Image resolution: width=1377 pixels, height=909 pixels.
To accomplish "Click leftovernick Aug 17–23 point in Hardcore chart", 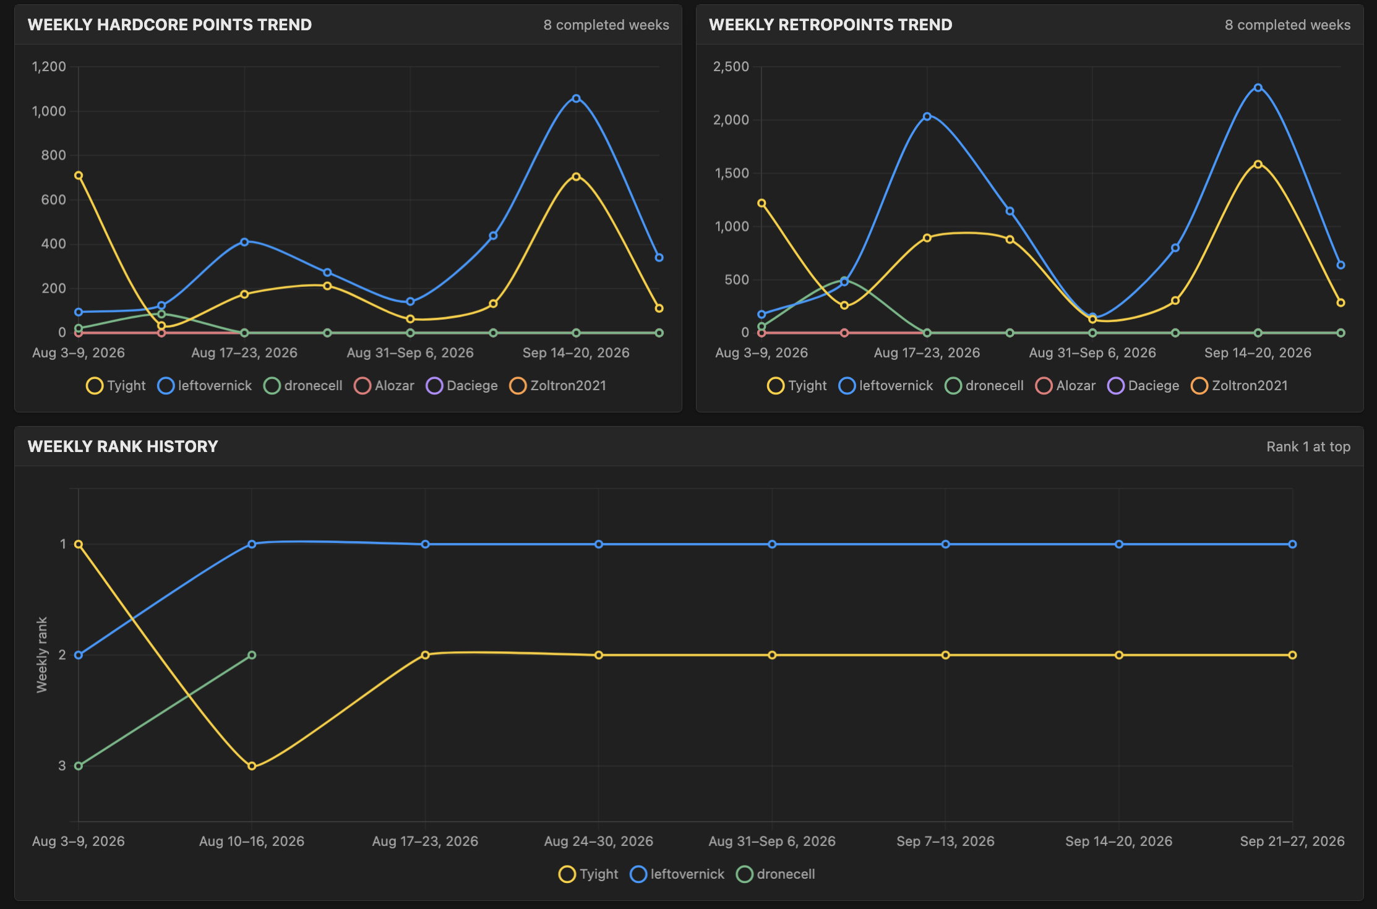I will click(x=244, y=242).
